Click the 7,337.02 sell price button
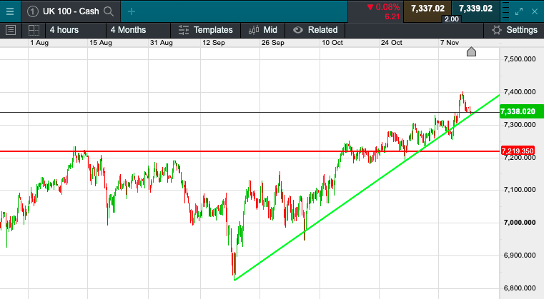 tap(428, 9)
